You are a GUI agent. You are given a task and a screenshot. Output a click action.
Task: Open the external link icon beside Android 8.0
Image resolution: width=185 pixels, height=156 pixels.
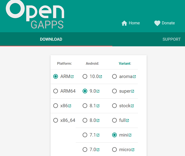click(98, 120)
